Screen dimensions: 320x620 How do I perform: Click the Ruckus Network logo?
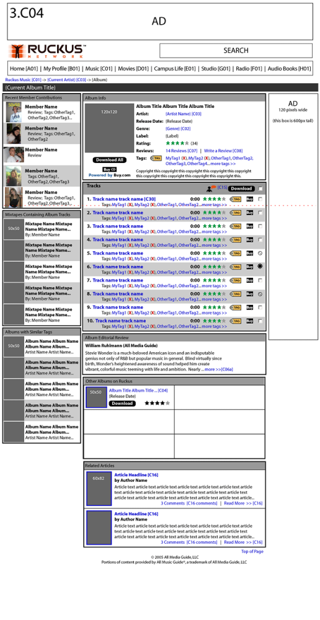(x=47, y=51)
